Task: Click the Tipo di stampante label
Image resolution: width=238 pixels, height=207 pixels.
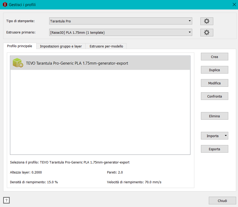Action: (x=20, y=21)
